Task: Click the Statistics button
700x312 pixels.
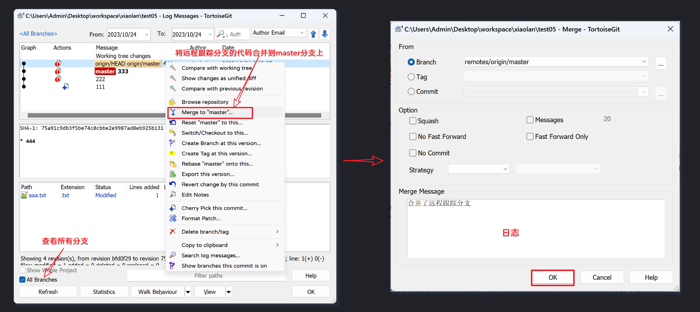Action: click(104, 292)
